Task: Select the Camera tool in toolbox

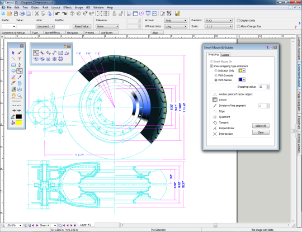Action: pyautogui.click(x=20, y=89)
